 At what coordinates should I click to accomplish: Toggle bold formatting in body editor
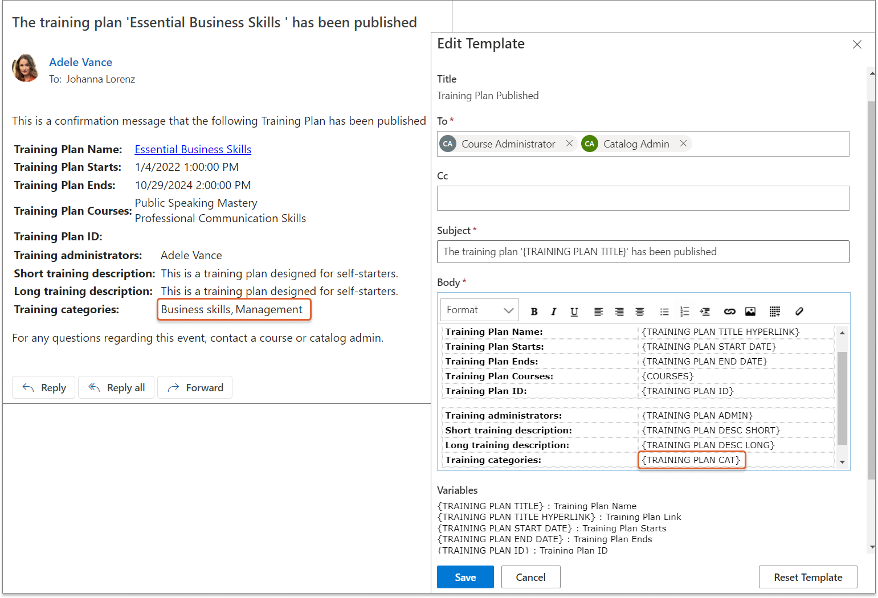point(534,312)
